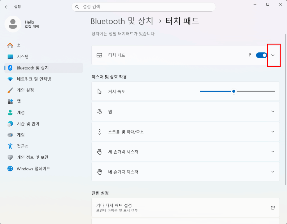The height and width of the screenshot is (224, 287).
Task: Click the 접근성 person icon
Action: [x=10, y=146]
